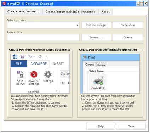Click the redo icon in Office preview

click(x=40, y=56)
